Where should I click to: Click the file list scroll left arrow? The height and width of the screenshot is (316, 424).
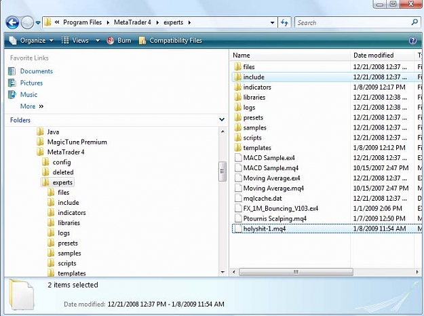(234, 272)
